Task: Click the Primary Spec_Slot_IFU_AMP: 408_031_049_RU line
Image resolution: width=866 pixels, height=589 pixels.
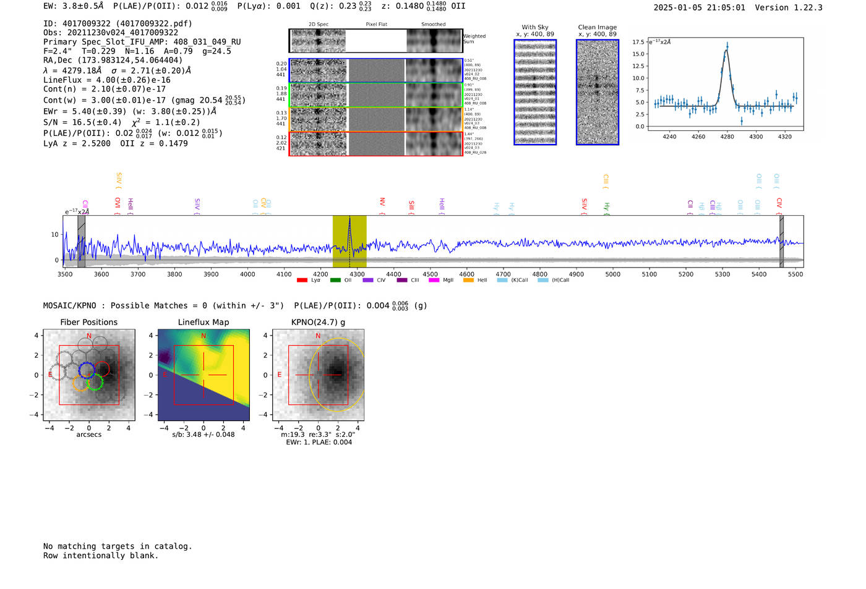Action: click(142, 42)
